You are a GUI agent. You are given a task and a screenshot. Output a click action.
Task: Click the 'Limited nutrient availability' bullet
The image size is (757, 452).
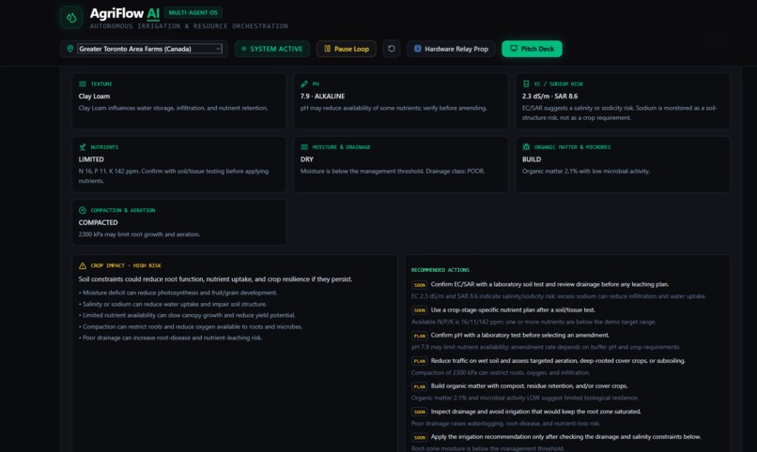click(187, 315)
